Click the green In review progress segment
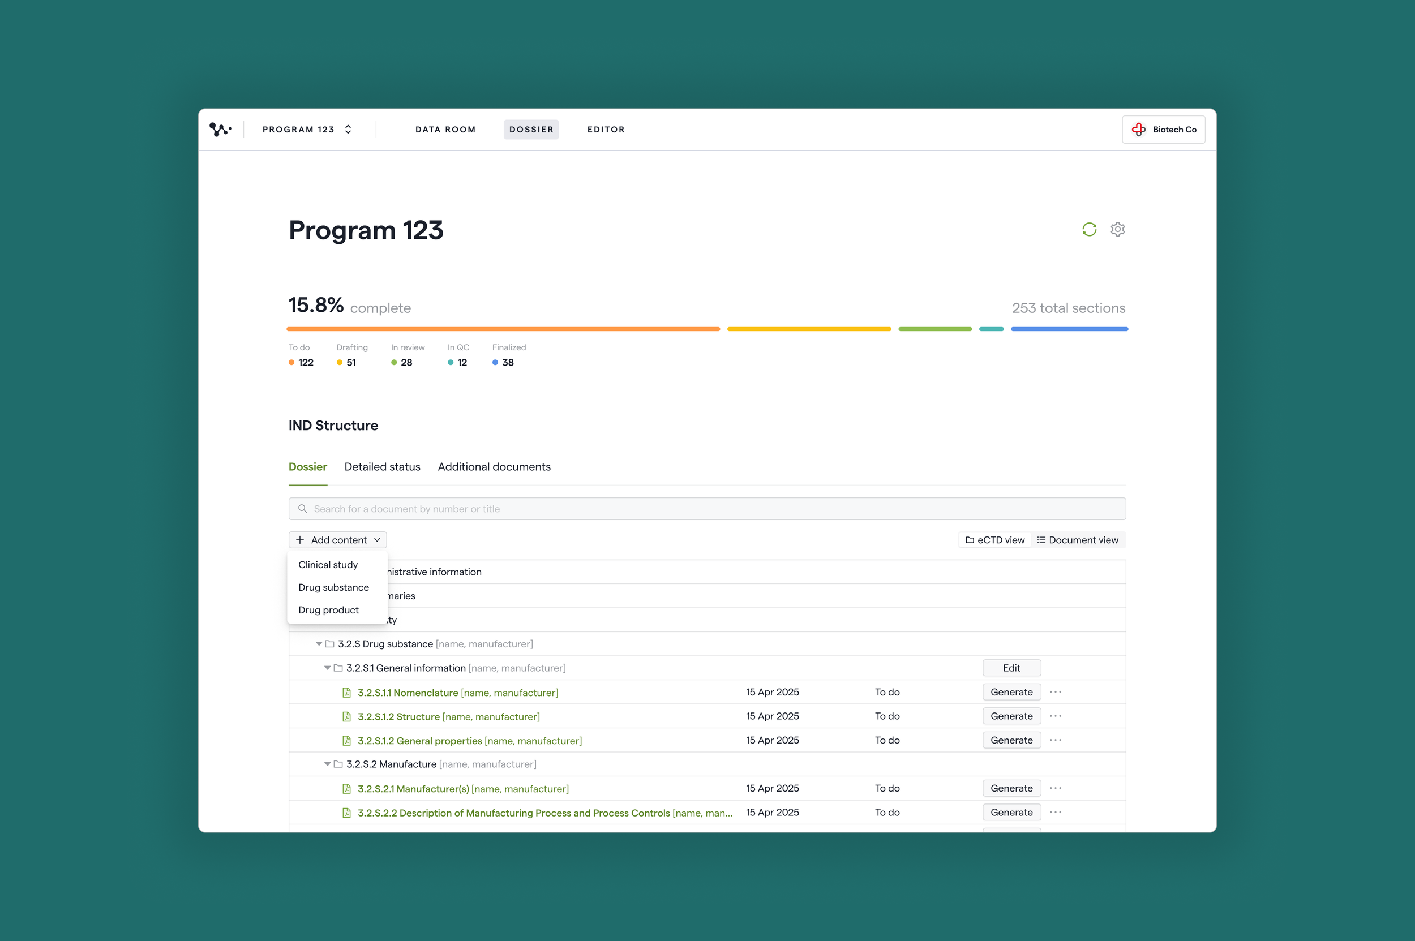Image resolution: width=1415 pixels, height=941 pixels. (x=934, y=329)
